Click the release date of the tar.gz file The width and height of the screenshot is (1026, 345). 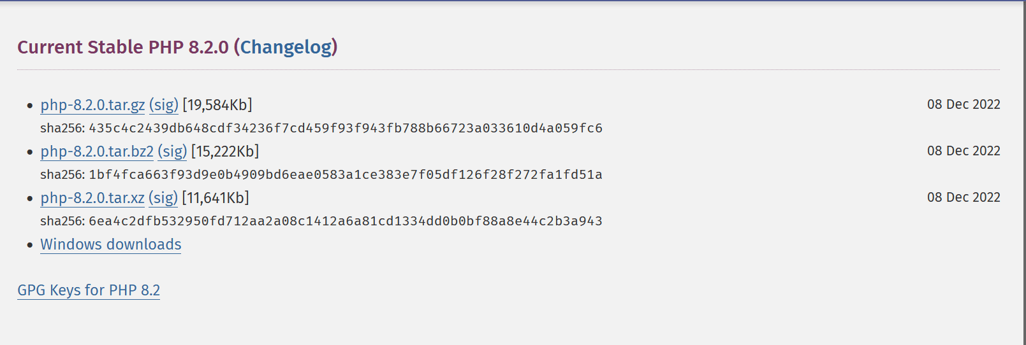click(963, 104)
